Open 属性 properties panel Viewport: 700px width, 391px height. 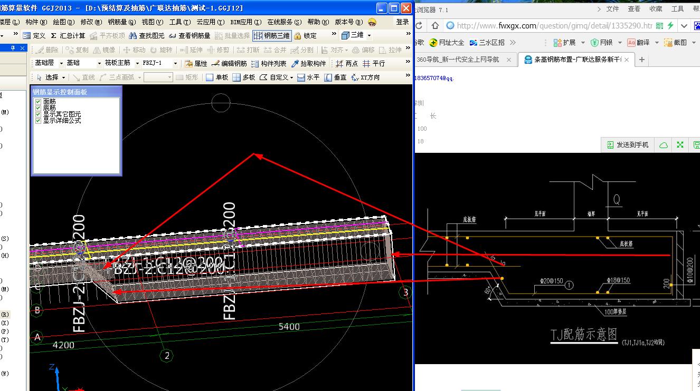196,63
